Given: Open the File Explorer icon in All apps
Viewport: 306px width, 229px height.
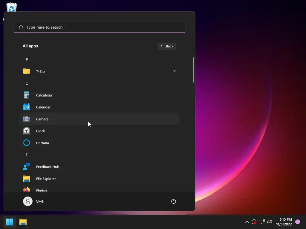Looking at the screenshot, I should 27,179.
